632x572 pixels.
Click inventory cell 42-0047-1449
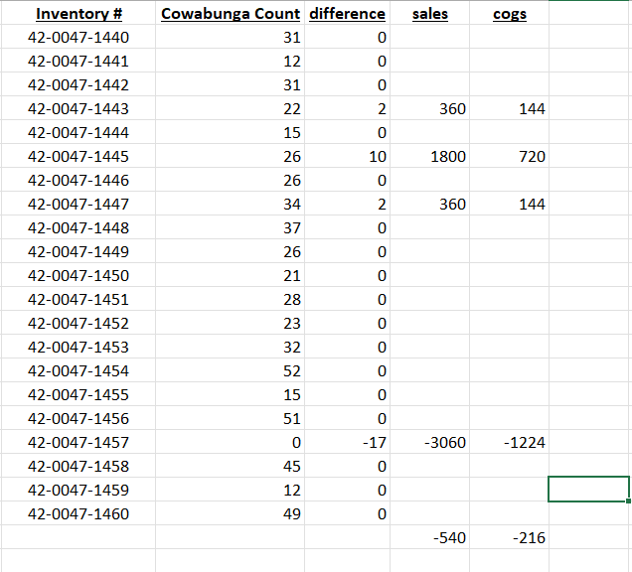click(x=79, y=251)
